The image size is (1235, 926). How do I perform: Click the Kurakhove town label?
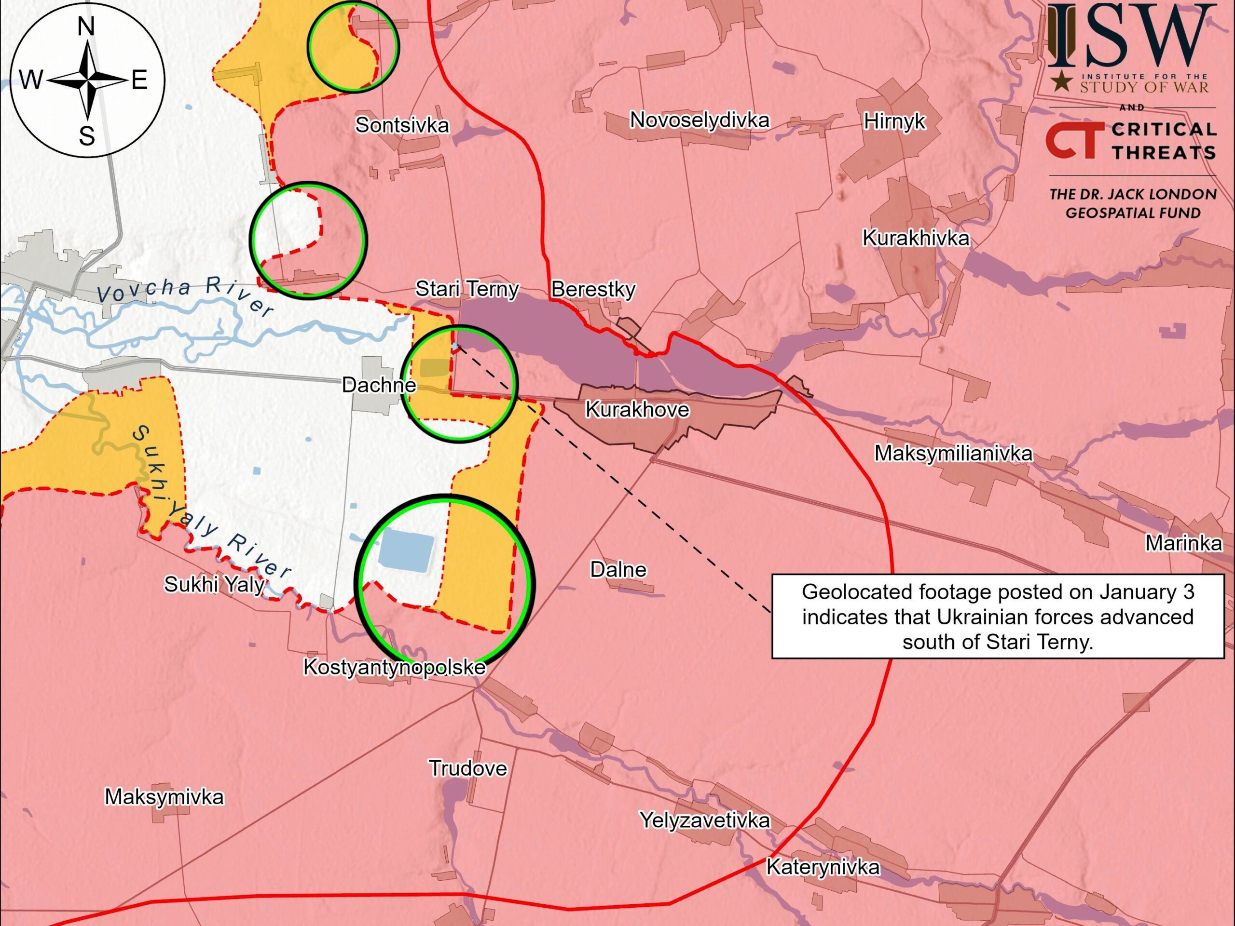[x=637, y=410]
